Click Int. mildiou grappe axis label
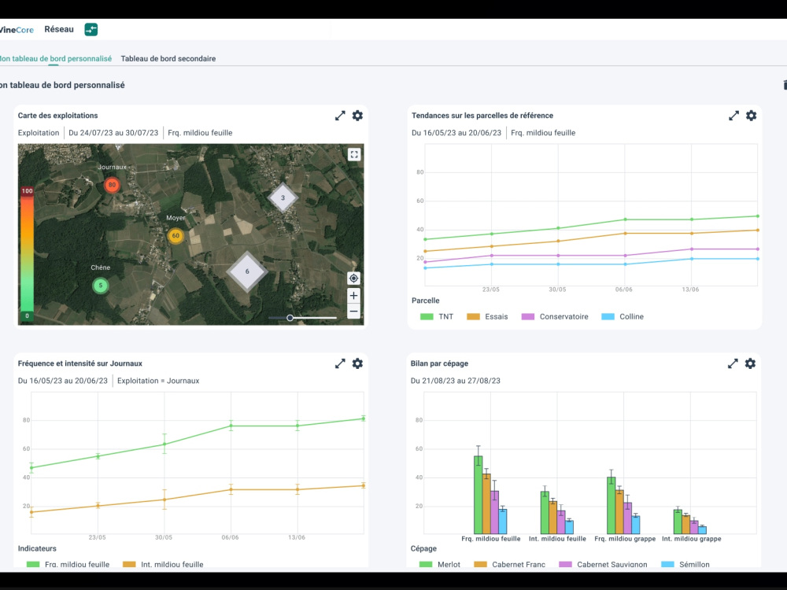This screenshot has width=787, height=590. [x=691, y=539]
